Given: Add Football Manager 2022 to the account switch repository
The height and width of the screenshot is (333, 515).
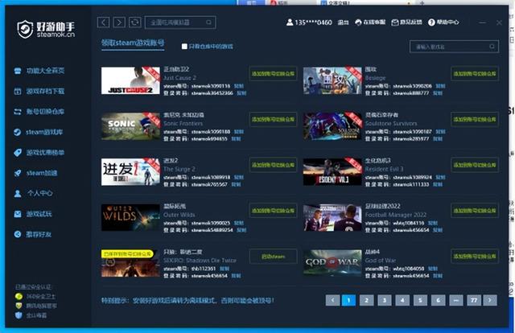Looking at the screenshot, I should (475, 211).
